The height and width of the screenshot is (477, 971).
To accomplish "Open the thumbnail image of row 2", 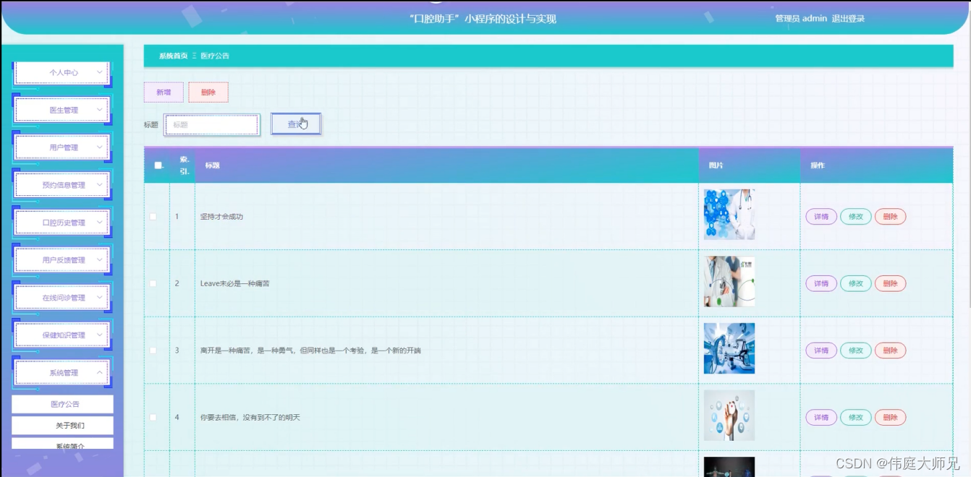I will [x=729, y=282].
